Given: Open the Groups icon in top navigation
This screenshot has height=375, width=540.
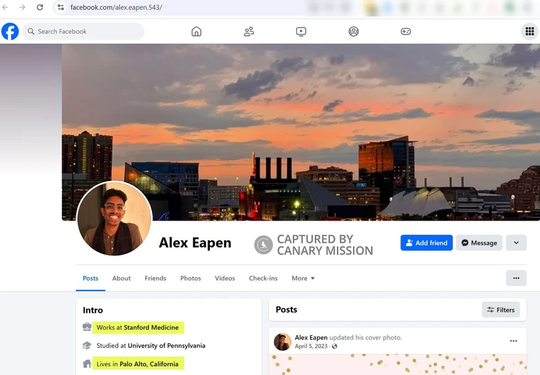Looking at the screenshot, I should coord(354,31).
